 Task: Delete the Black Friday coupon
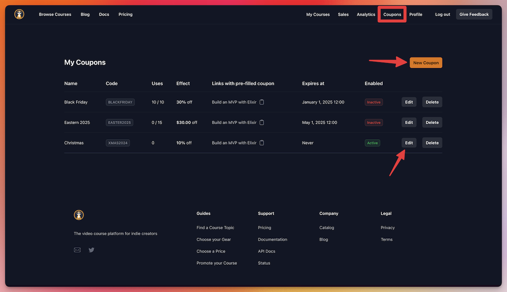(x=432, y=102)
